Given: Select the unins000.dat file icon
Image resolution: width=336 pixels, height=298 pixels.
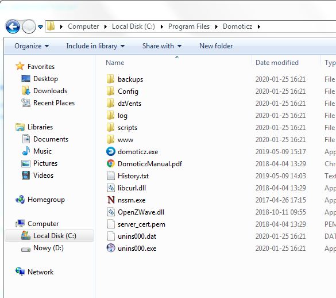Looking at the screenshot, I should click(x=111, y=236).
